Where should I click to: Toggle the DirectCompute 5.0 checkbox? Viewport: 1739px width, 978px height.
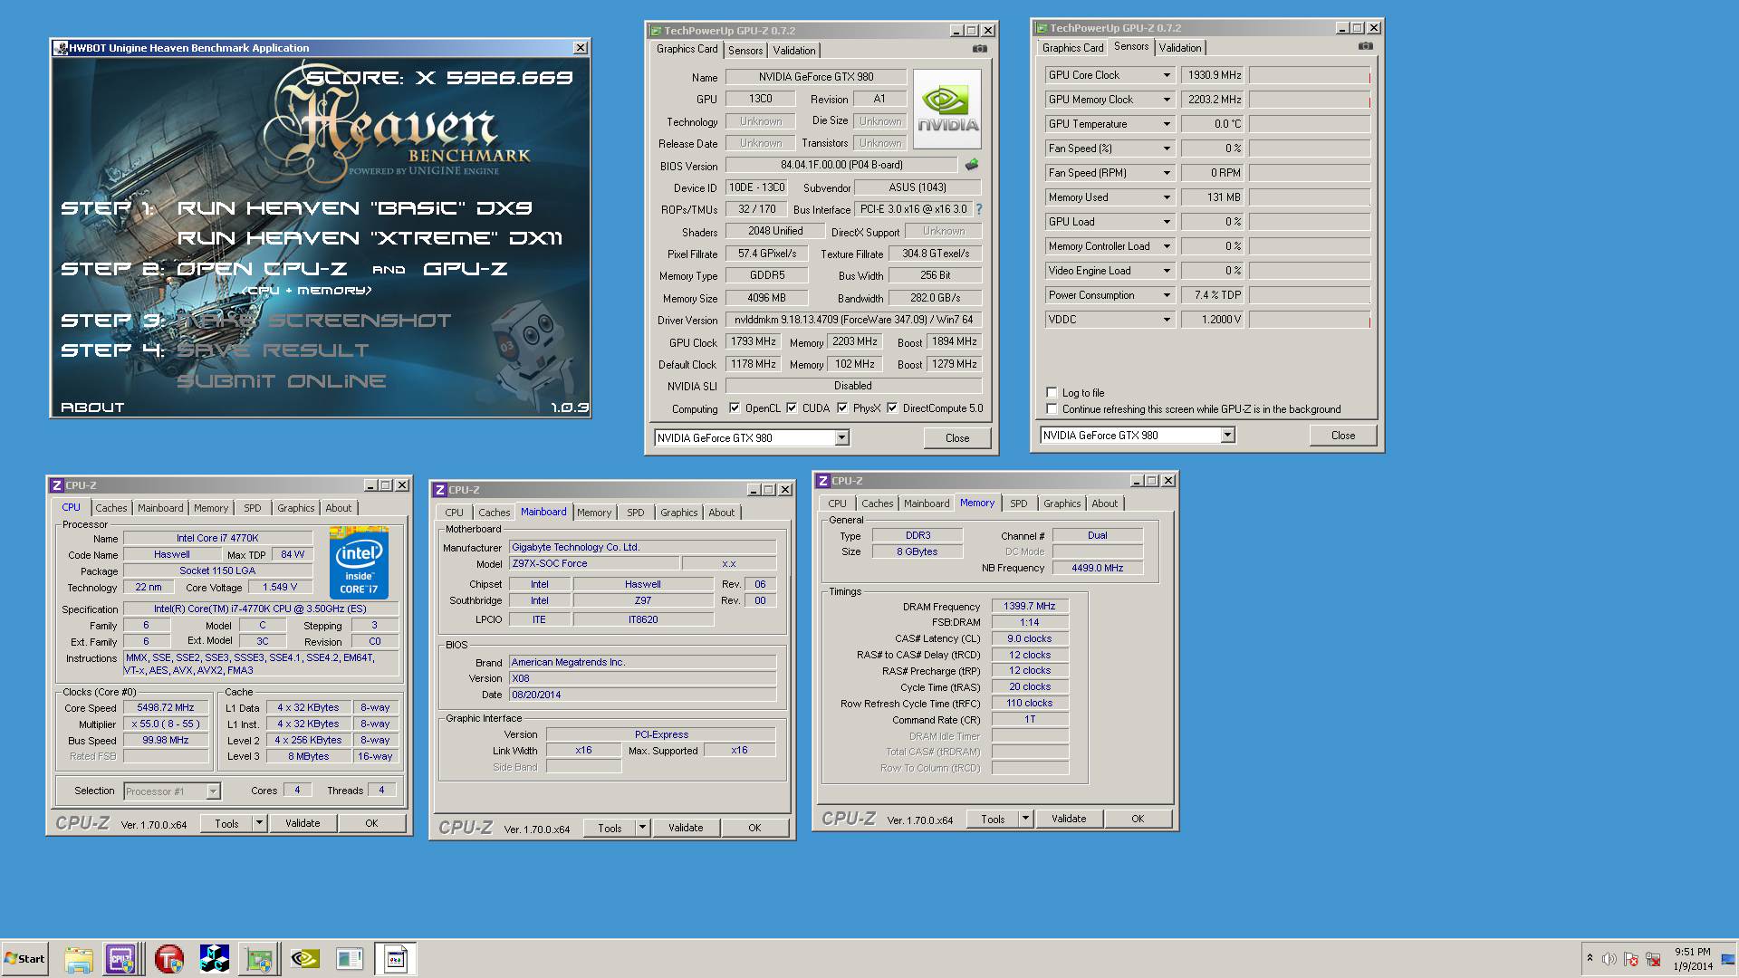(x=892, y=408)
